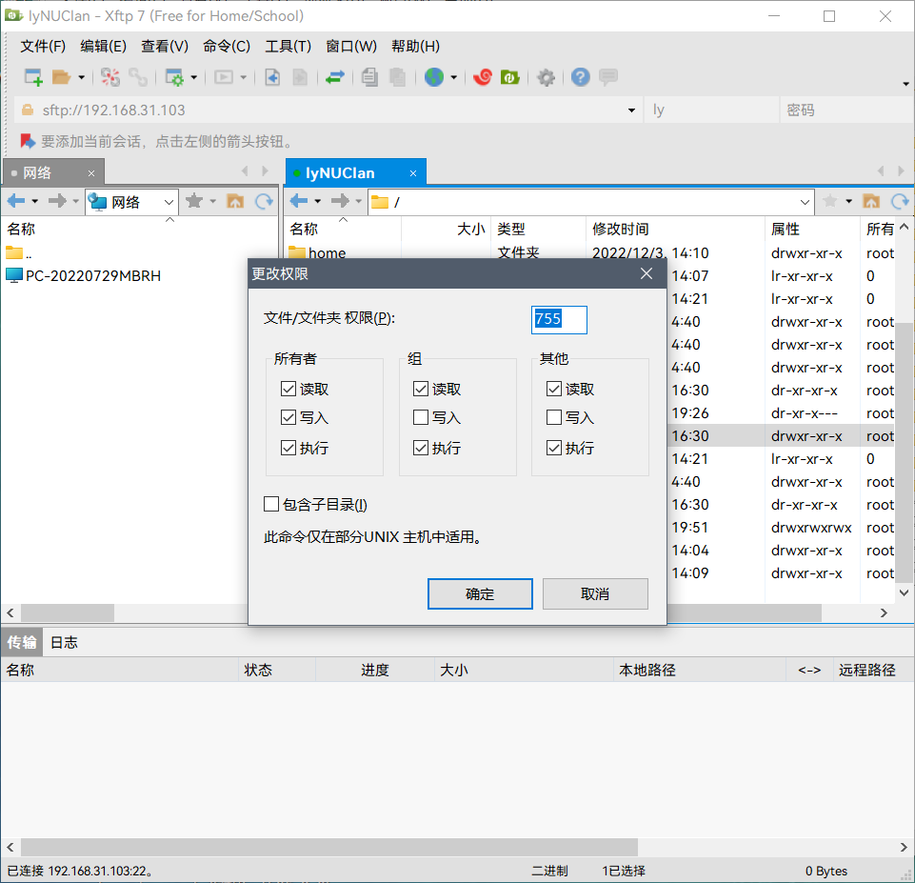Open the 工具(T) menu
This screenshot has height=883, width=915.
(288, 46)
